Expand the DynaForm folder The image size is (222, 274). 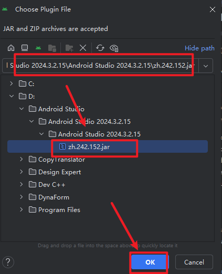(22, 197)
